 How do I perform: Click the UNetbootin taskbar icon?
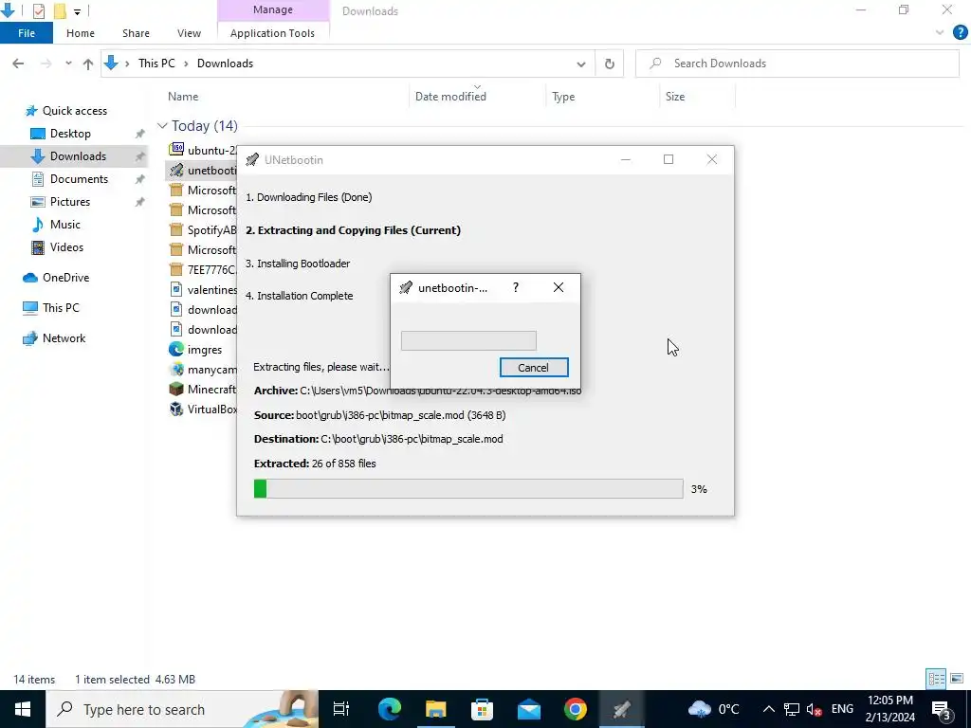click(x=622, y=709)
